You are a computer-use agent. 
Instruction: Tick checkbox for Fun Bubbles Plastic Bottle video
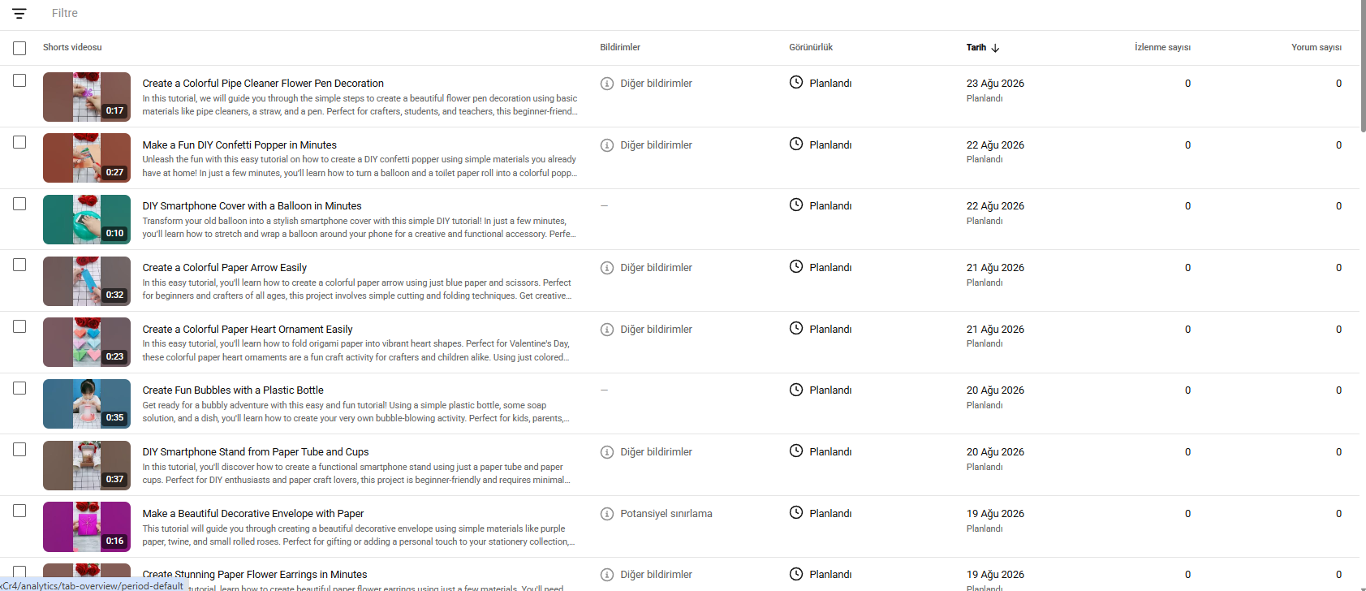click(x=19, y=388)
